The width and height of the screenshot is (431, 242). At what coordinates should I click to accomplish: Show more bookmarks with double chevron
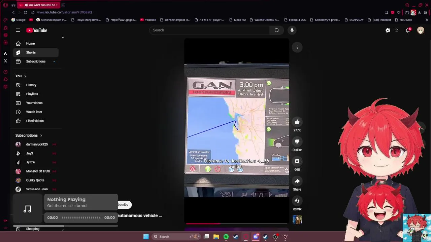(x=427, y=20)
